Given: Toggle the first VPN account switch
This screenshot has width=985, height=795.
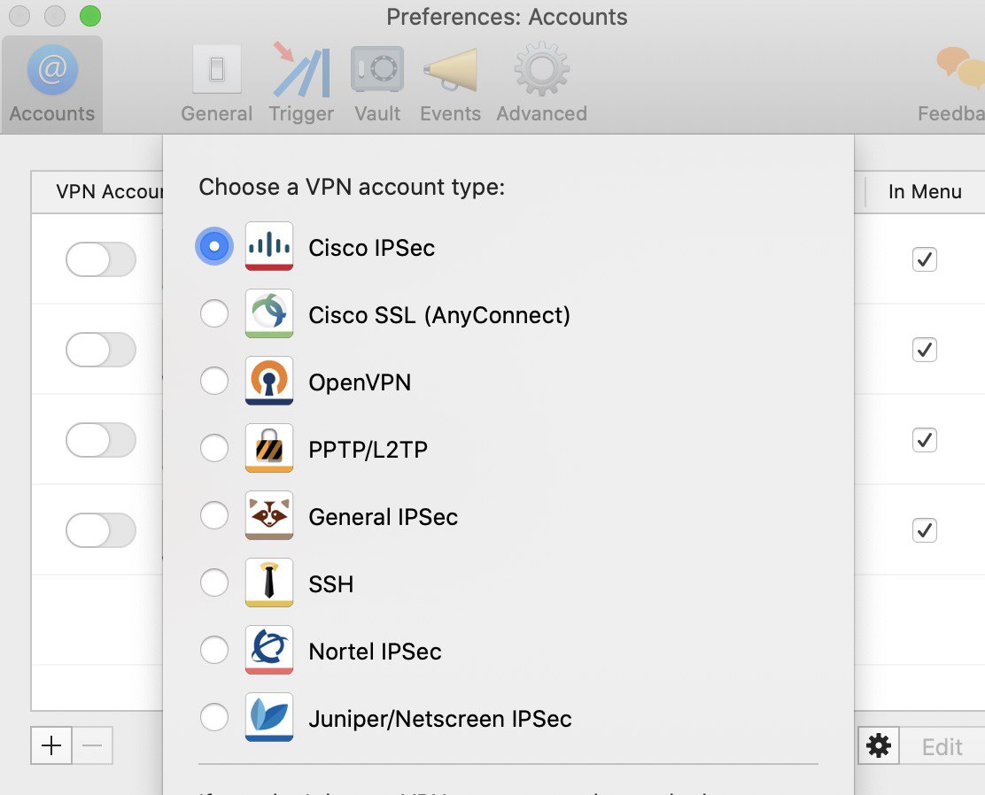Looking at the screenshot, I should click(100, 259).
